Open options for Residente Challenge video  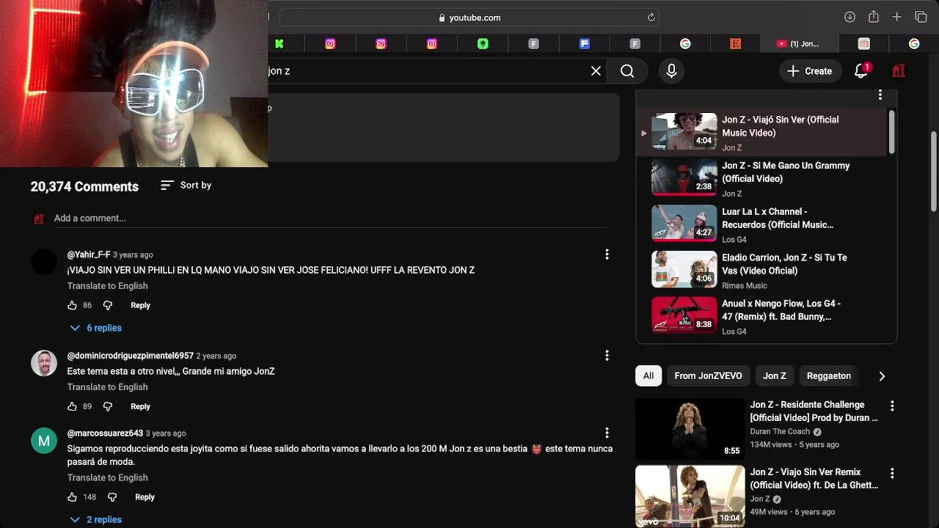[x=892, y=406]
